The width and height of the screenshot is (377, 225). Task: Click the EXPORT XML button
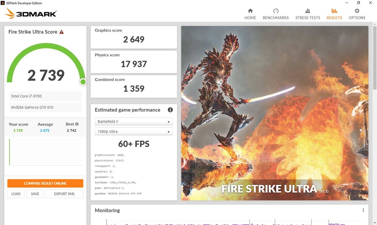coord(64,194)
